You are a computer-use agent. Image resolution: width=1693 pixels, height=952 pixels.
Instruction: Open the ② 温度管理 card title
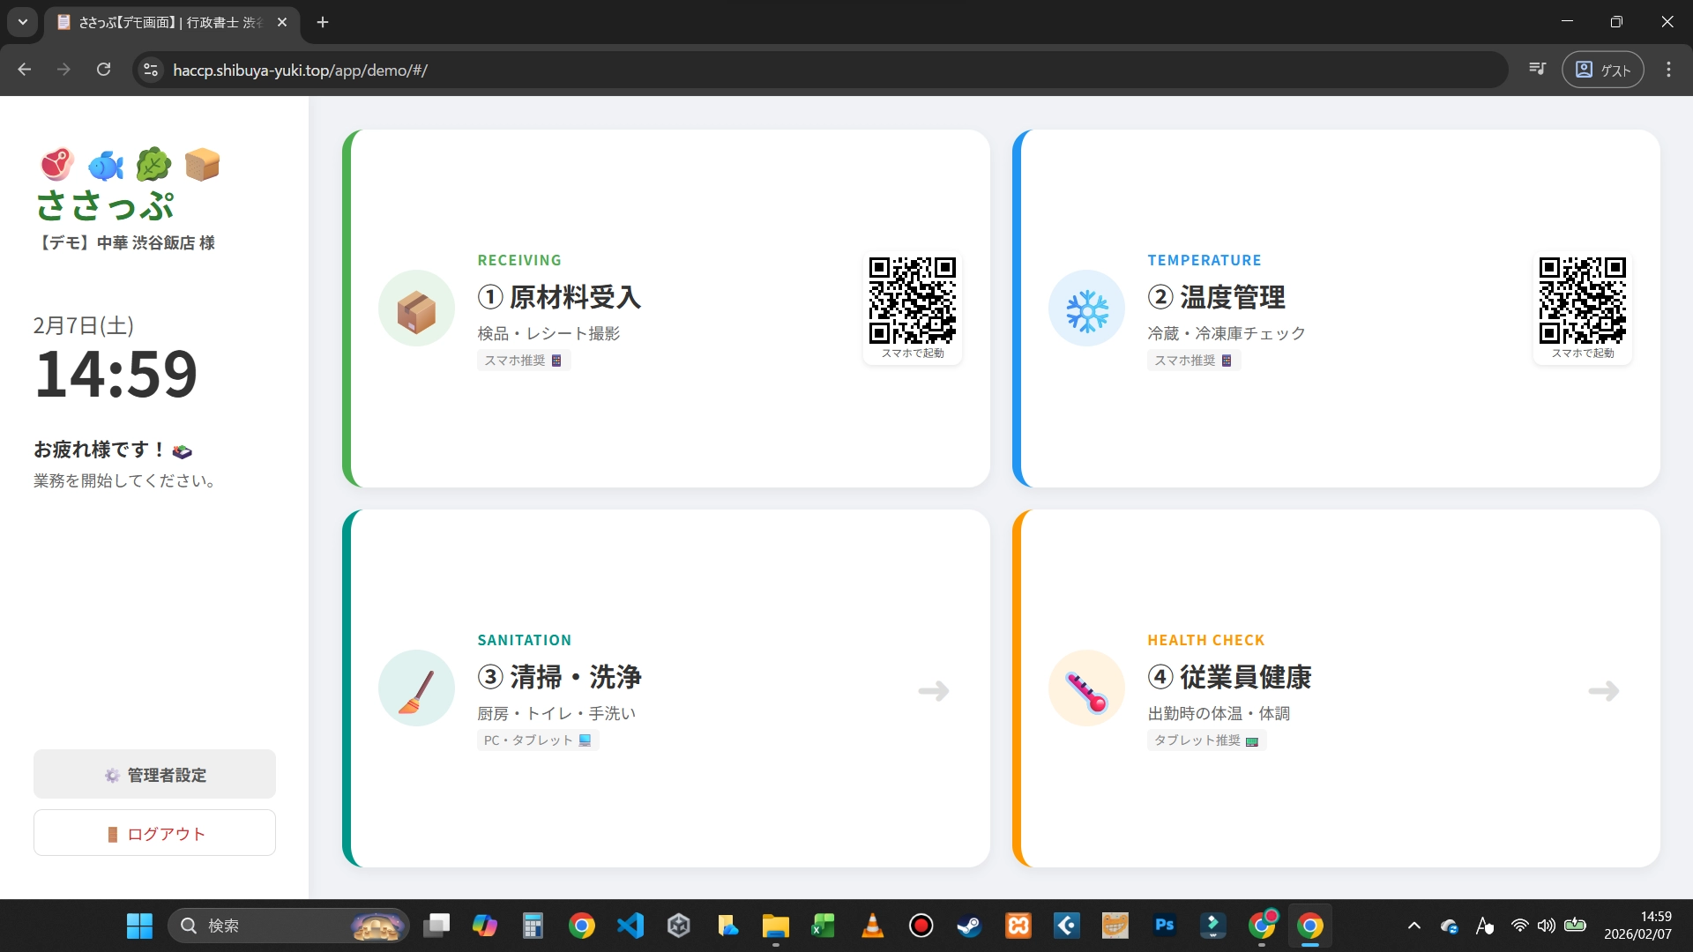click(x=1217, y=297)
